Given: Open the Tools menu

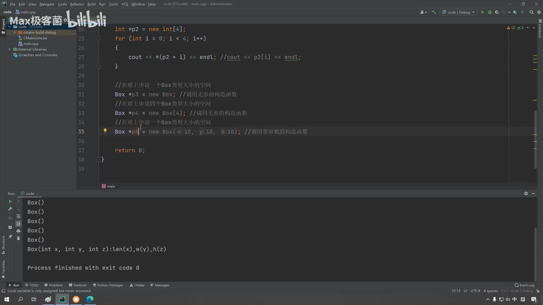Looking at the screenshot, I should click(113, 4).
